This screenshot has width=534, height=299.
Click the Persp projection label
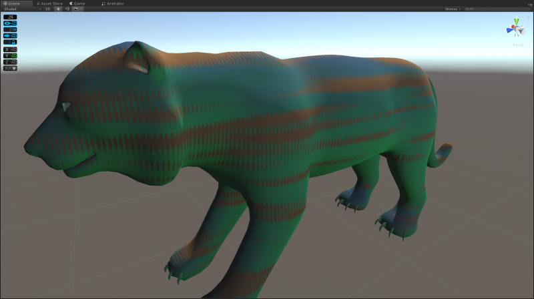tap(518, 45)
